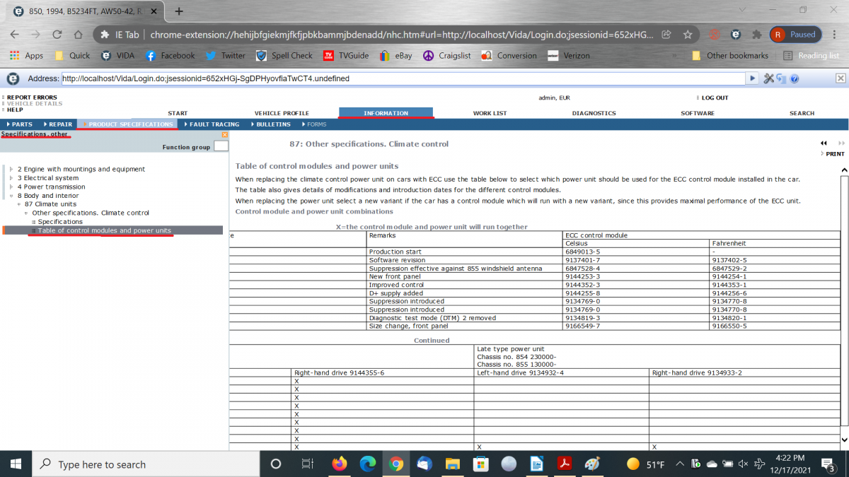Close the Specifications navigation panel with orange X
This screenshot has height=477, width=849.
[224, 134]
